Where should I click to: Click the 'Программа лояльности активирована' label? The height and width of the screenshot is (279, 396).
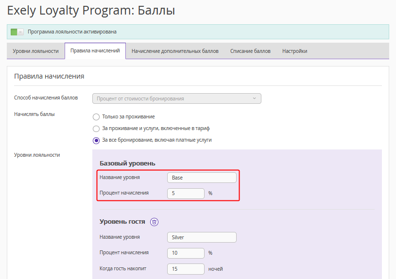click(72, 32)
